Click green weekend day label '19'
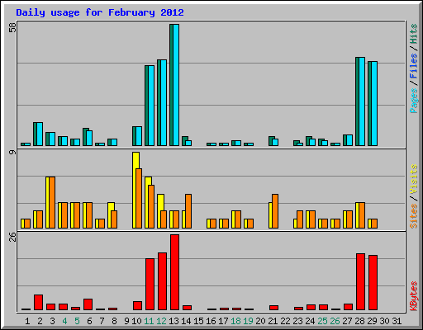This screenshot has height=330, width=423. click(248, 321)
